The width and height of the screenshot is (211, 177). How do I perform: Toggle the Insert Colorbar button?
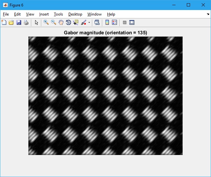click(x=107, y=23)
